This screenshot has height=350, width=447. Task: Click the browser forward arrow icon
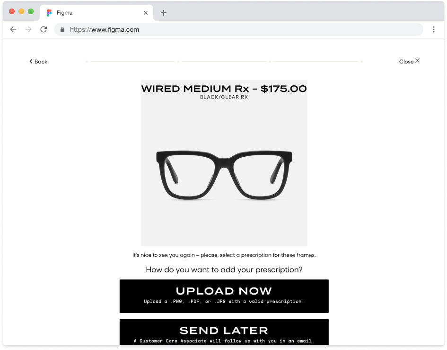tap(28, 29)
